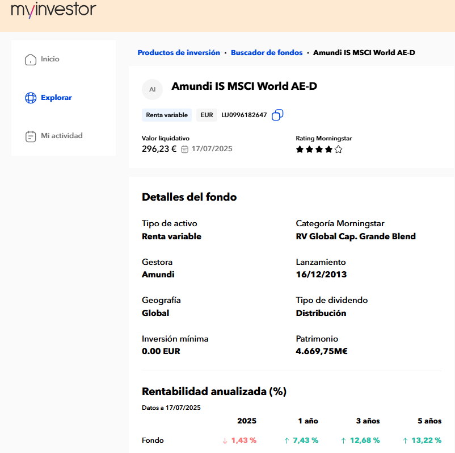
Task: Click the Mi actividad calendar icon
Action: (31, 136)
